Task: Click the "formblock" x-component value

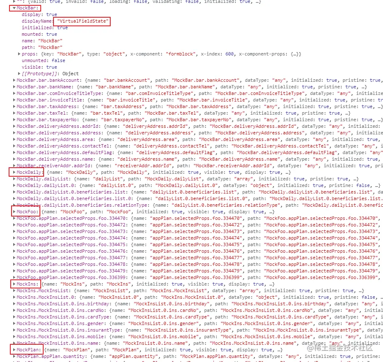Action: (181, 54)
